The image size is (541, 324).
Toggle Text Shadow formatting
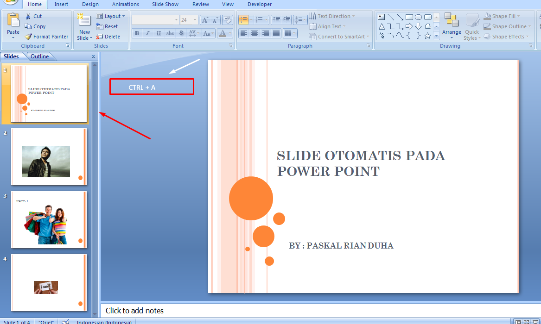tap(181, 33)
